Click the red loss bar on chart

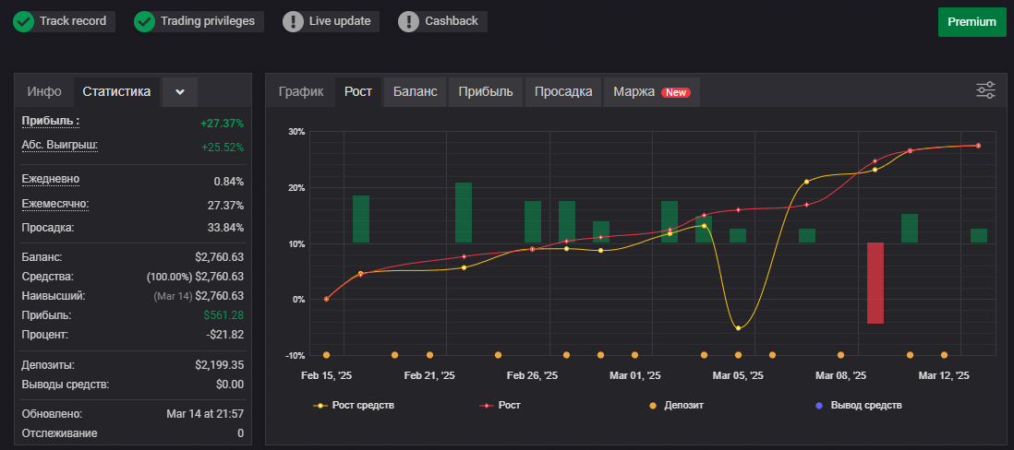875,283
